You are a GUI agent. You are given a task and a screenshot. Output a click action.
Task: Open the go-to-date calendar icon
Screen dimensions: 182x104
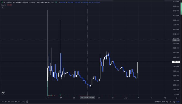[x=27, y=102]
